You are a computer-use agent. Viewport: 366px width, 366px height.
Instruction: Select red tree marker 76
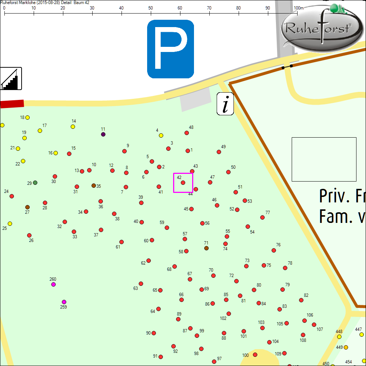[274, 250]
